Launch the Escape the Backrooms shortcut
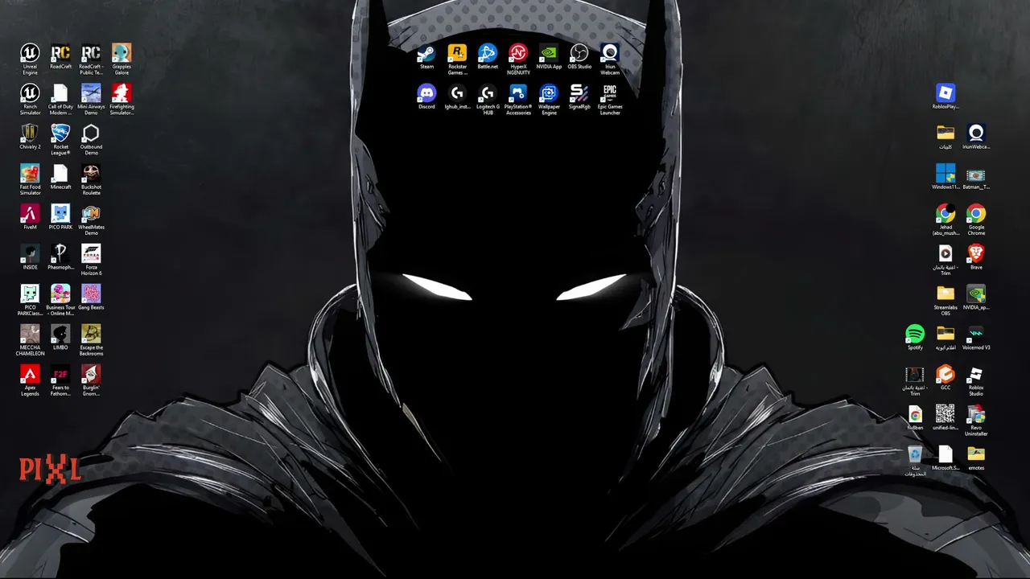1030x579 pixels. point(91,340)
